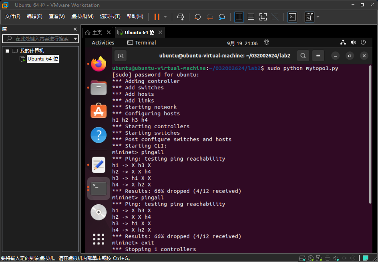Open the Terminal app menu in top bar

point(142,43)
